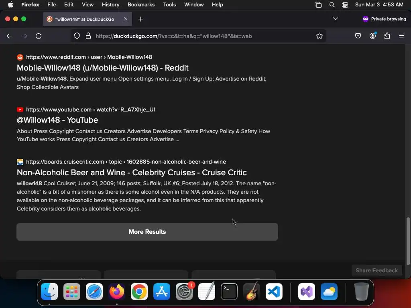
Task: Expand the list all tabs chevron
Action: (335, 19)
